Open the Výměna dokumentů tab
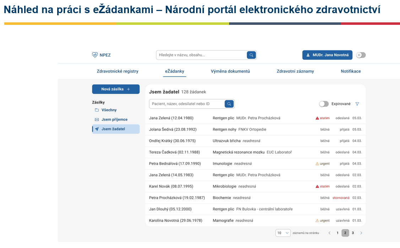The height and width of the screenshot is (248, 400). click(x=230, y=71)
